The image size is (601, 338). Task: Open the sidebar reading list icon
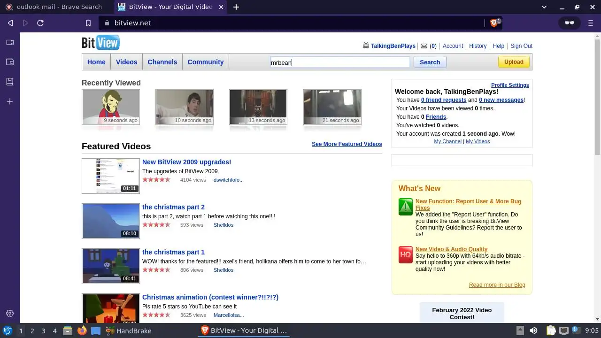(10, 81)
